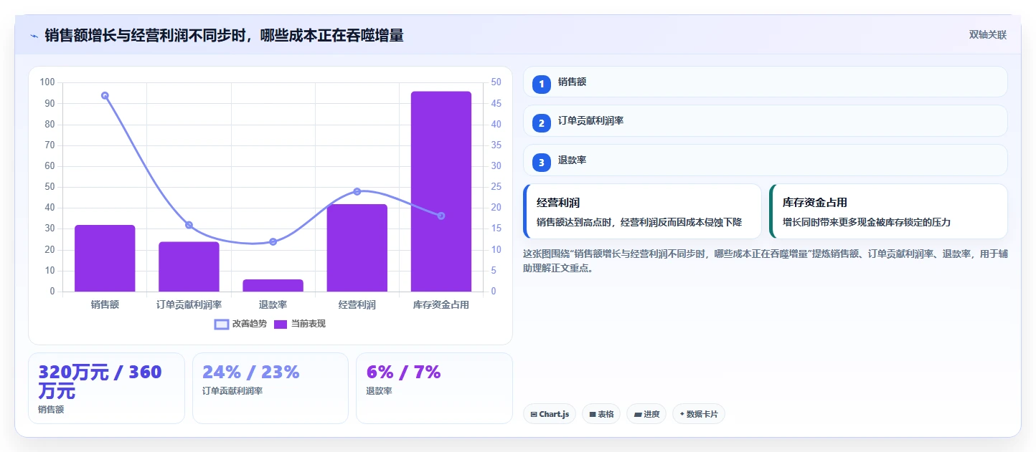Click the 当前表现 purple legend swatch

(281, 324)
